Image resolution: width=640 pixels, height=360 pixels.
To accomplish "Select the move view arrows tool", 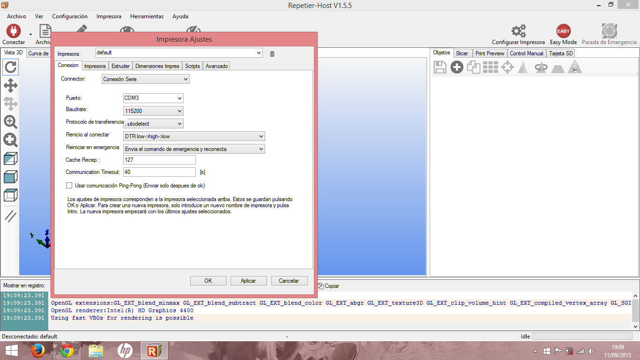I will pyautogui.click(x=10, y=85).
